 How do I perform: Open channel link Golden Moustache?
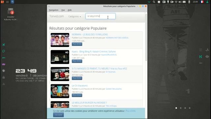(114, 89)
